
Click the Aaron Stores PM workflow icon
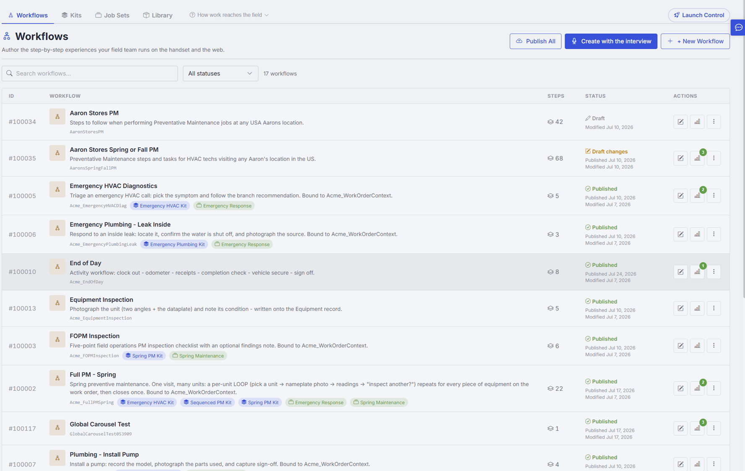pos(57,117)
